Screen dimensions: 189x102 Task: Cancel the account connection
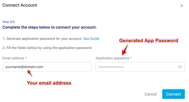[x=150, y=94]
